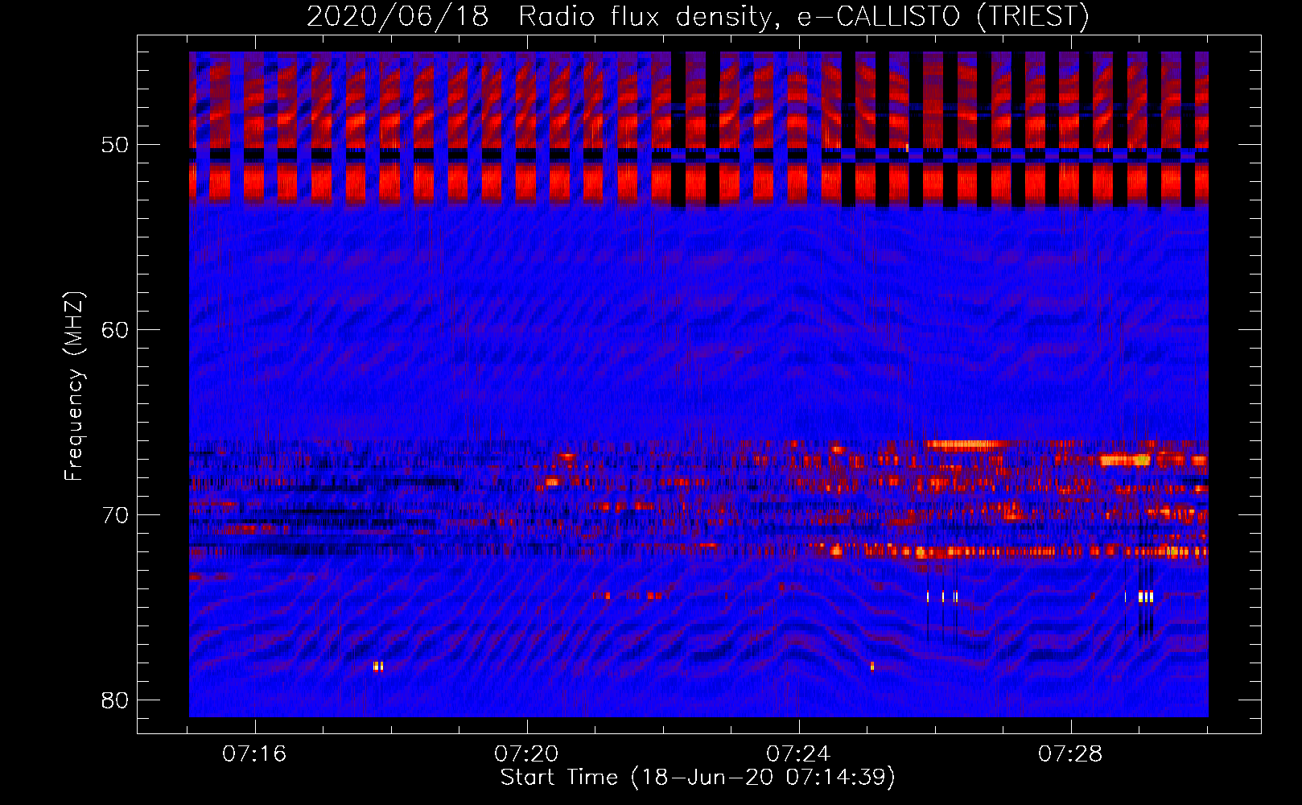Click the 'Start Time (18-Jun-20 07:14:39)' label

point(698,778)
